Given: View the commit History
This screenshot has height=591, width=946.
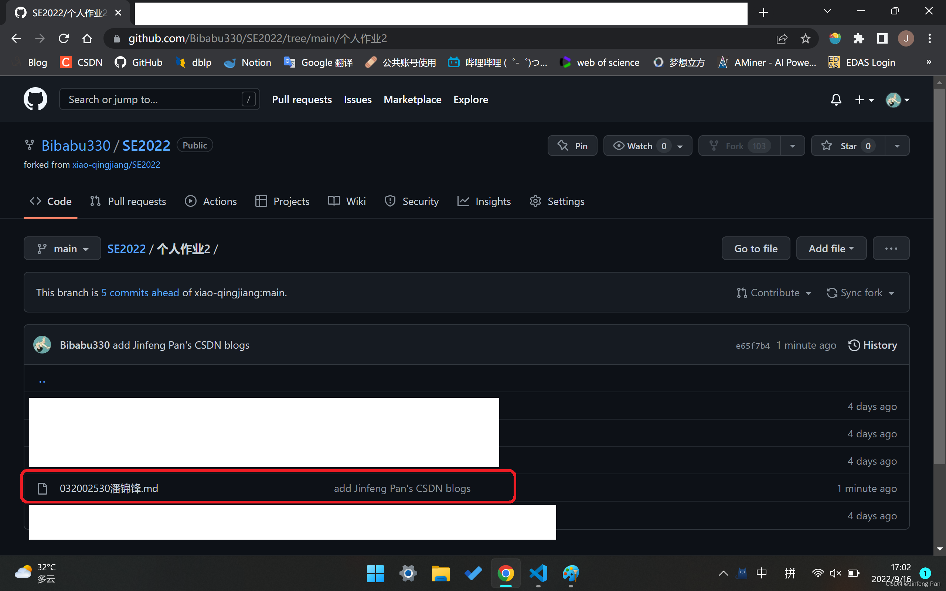Looking at the screenshot, I should [x=872, y=345].
